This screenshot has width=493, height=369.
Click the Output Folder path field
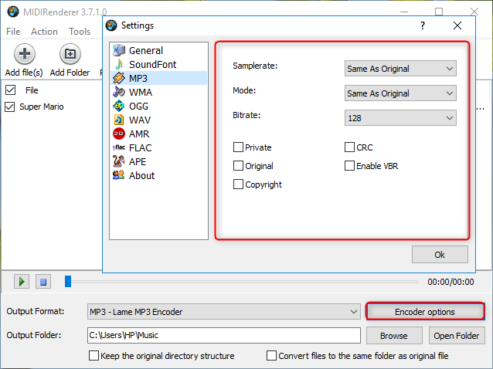pyautogui.click(x=223, y=336)
